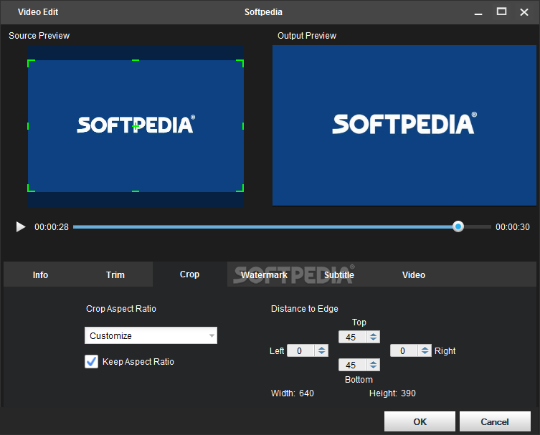Switch to the Trim tab

tap(115, 275)
